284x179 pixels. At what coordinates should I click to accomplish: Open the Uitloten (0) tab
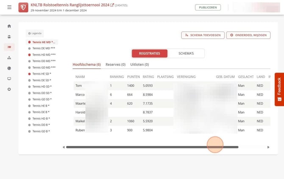click(x=139, y=64)
